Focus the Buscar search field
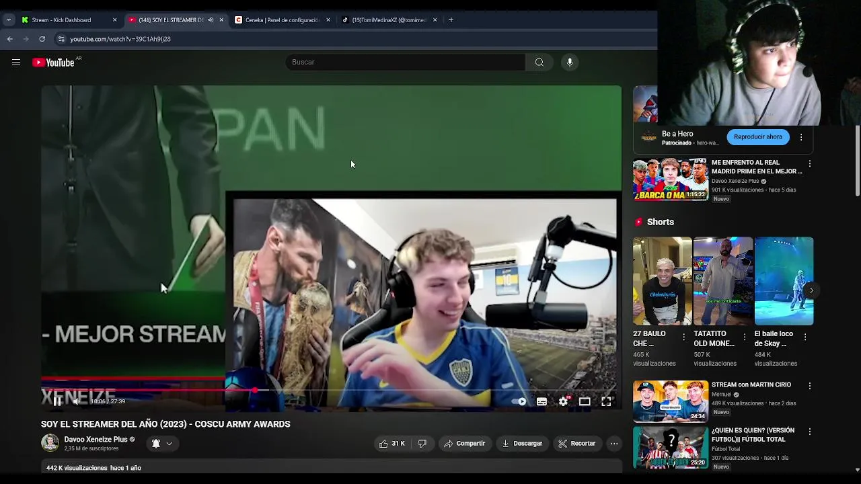Screen dimensions: 861x484 click(406, 63)
